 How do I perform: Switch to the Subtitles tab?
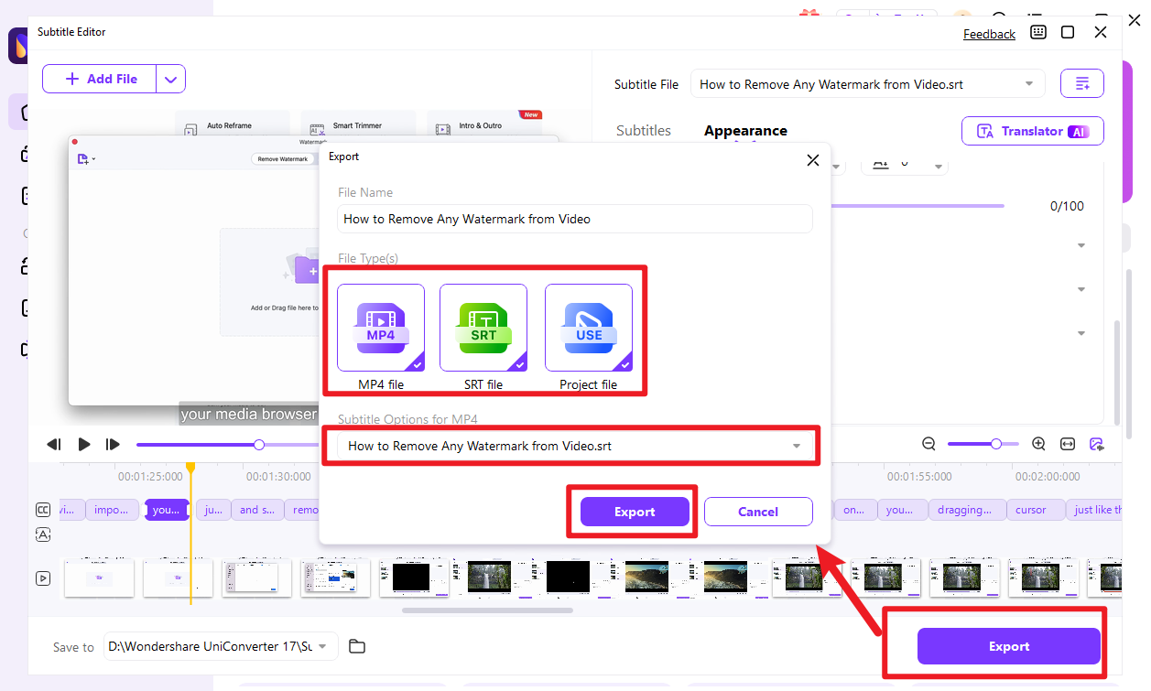[x=644, y=130]
